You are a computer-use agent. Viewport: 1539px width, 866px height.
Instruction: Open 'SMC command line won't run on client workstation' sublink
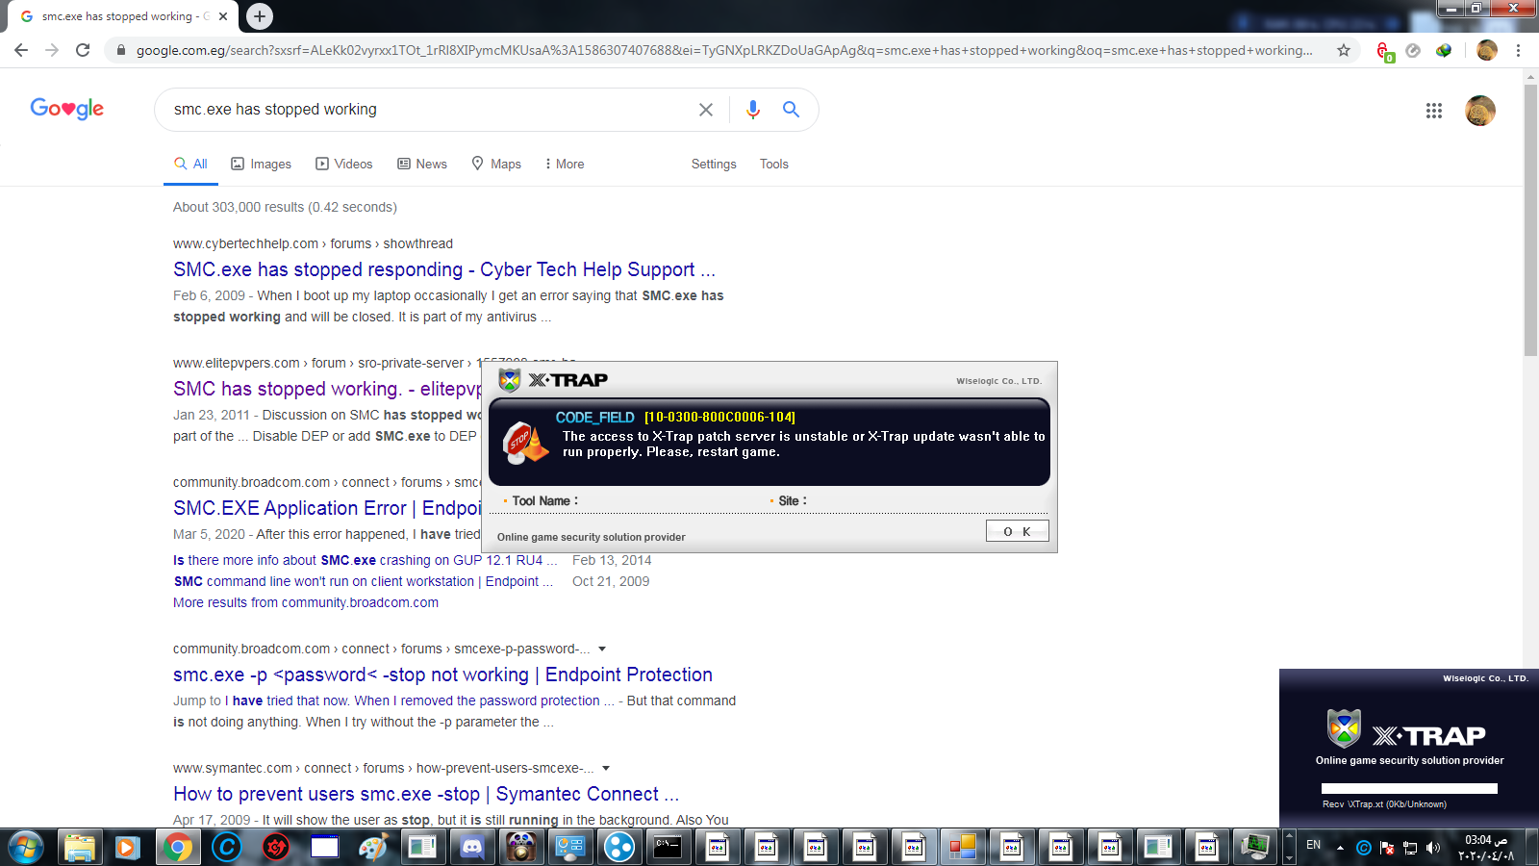pyautogui.click(x=364, y=581)
